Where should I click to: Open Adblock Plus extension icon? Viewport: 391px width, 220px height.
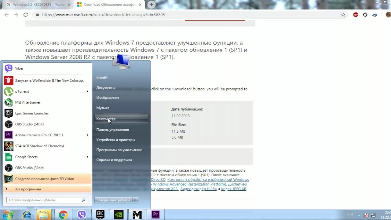pyautogui.click(x=356, y=15)
